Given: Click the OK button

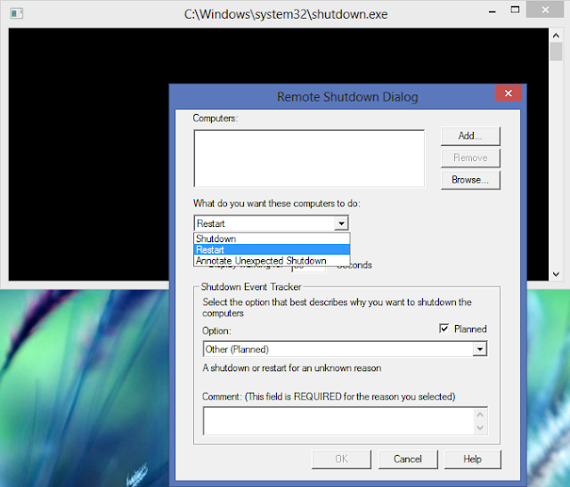Looking at the screenshot, I should point(341,459).
